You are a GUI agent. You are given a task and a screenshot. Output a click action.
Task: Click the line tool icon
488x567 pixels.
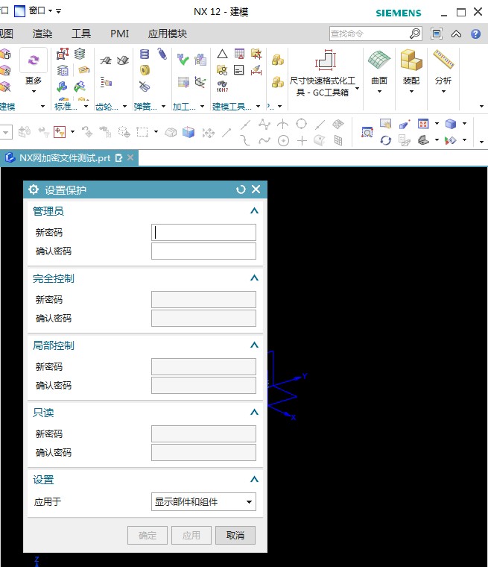226,132
